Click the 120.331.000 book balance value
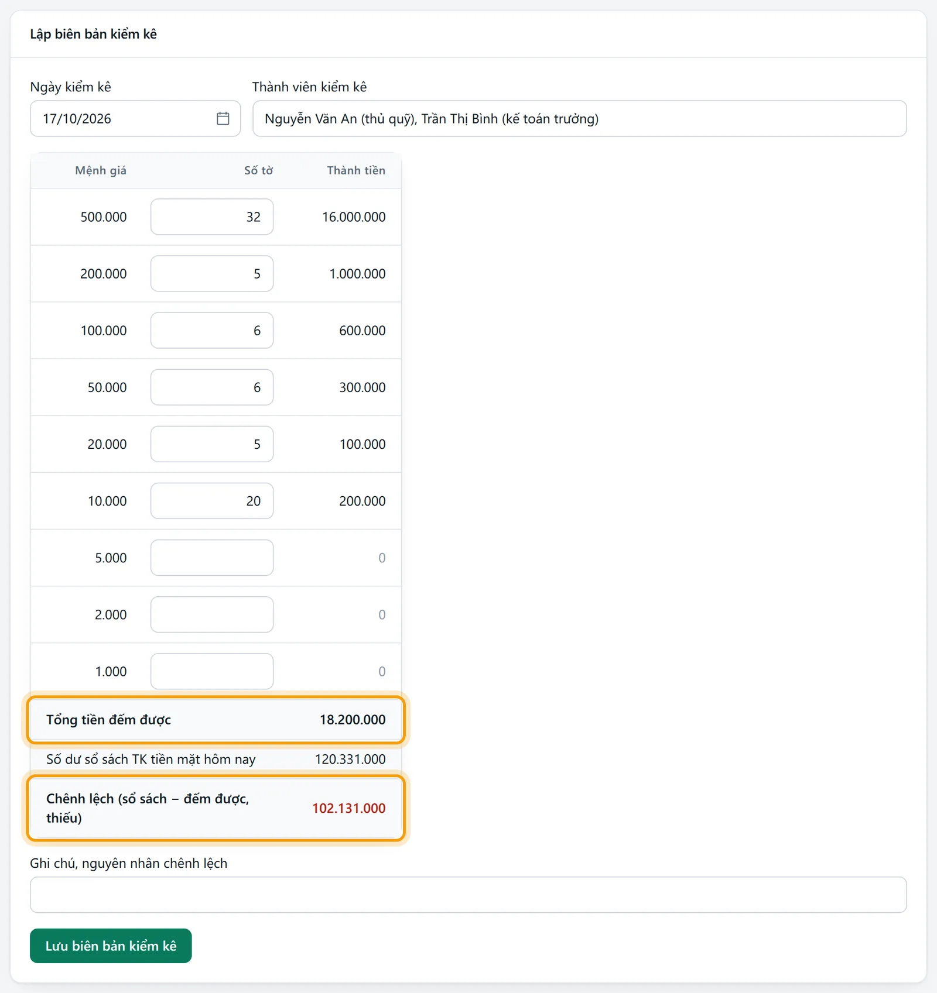Screen dimensions: 937x993 [350, 759]
